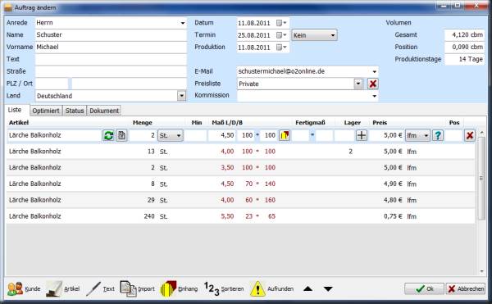Click the price field showing 5,00 €
Viewport: 492px width, 304px height.
(387, 135)
